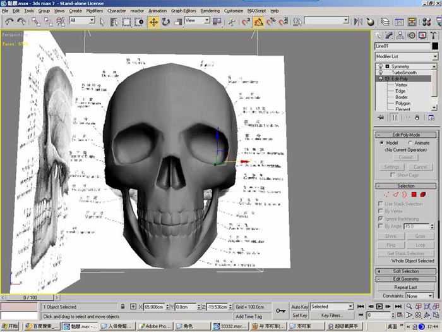Select the Animate radio button
The image size is (442, 332).
pos(410,143)
